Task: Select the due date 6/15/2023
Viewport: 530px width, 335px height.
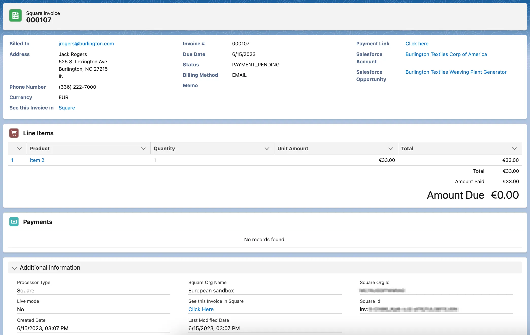Action: pyautogui.click(x=244, y=54)
